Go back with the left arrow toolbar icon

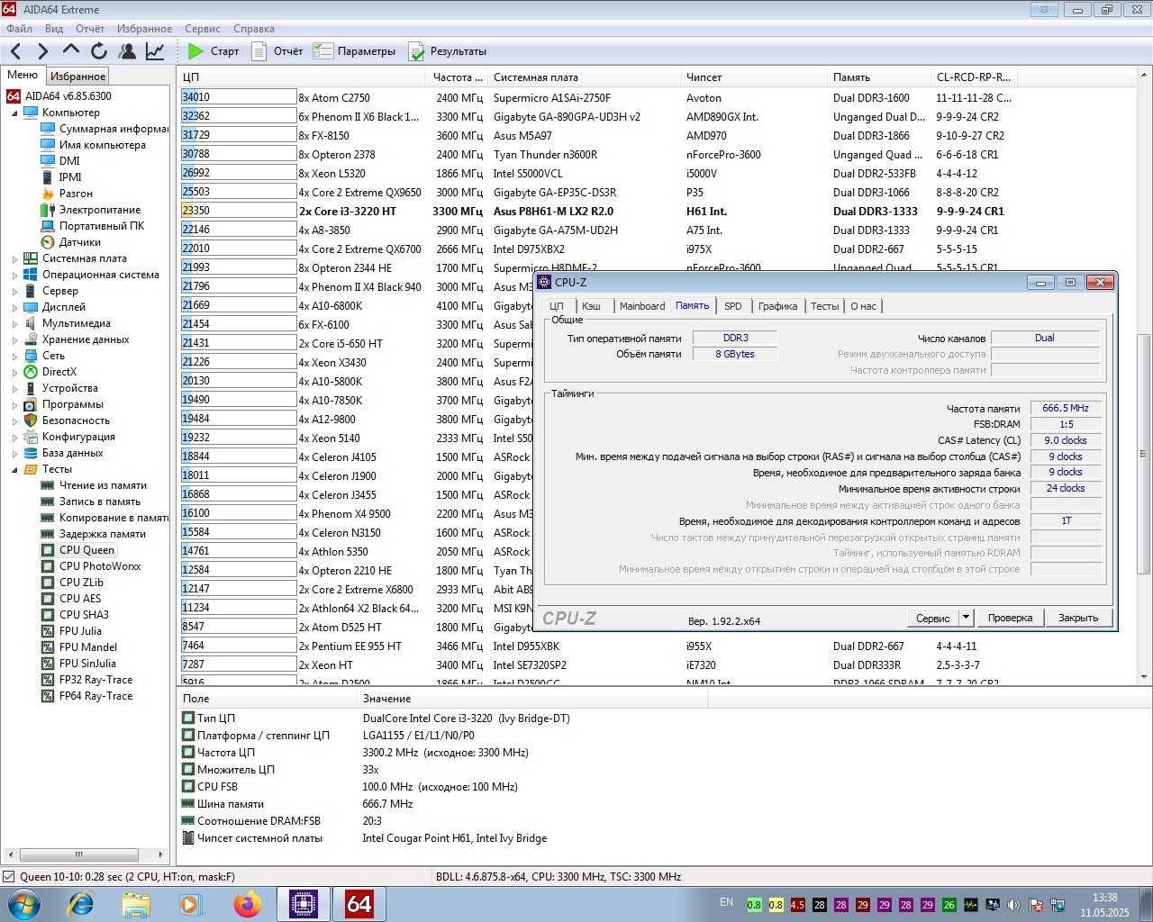pos(15,51)
